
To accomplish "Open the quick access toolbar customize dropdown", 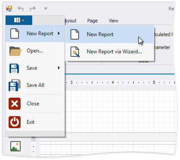I will pos(46,9).
